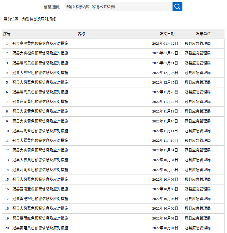Click 冠县应急管理局 in row 10

[198, 131]
